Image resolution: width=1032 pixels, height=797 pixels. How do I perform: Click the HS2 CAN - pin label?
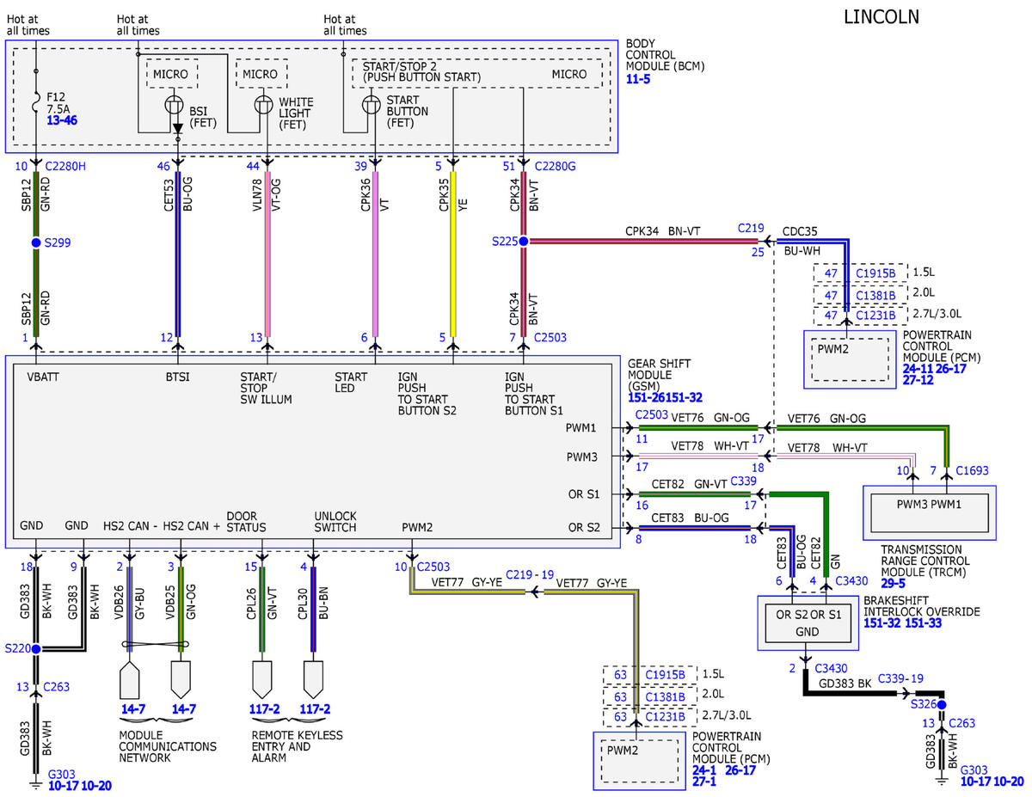[x=129, y=527]
